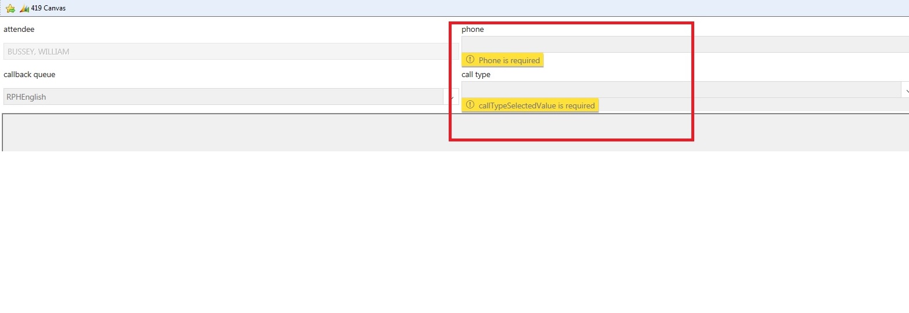Open the callback queue dropdown arrow

(x=452, y=97)
